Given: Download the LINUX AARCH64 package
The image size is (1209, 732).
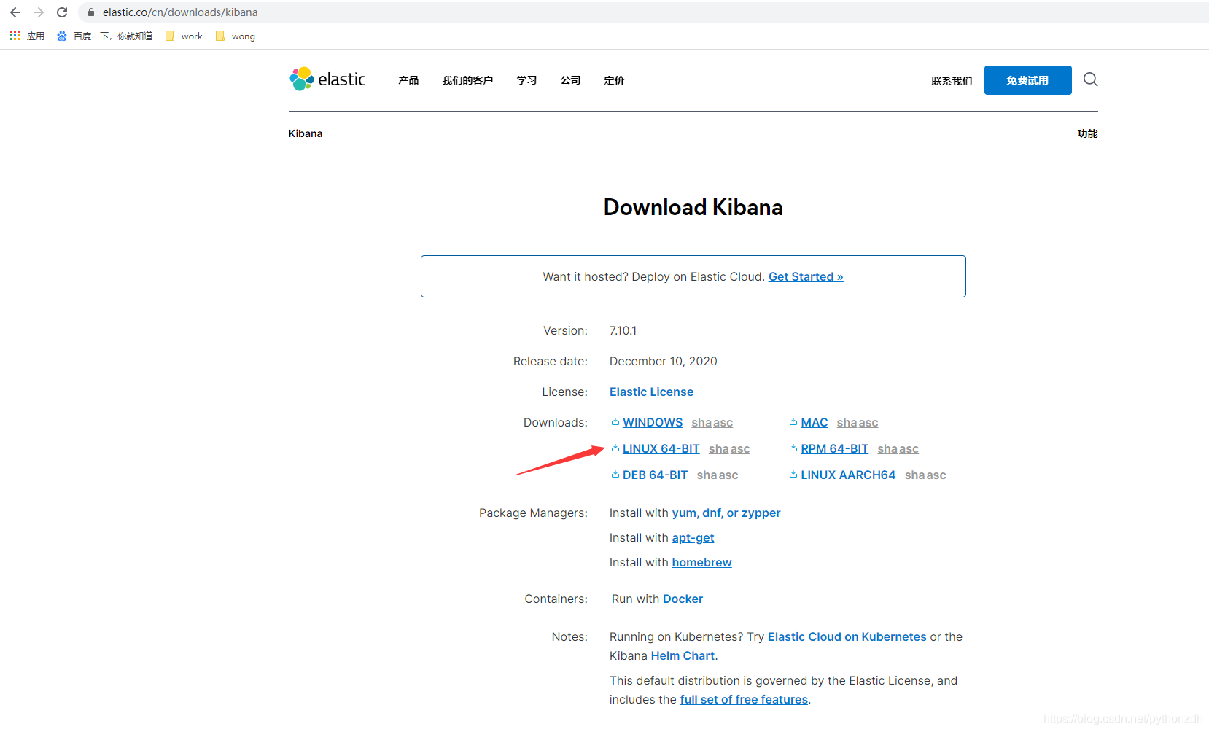Looking at the screenshot, I should click(848, 475).
